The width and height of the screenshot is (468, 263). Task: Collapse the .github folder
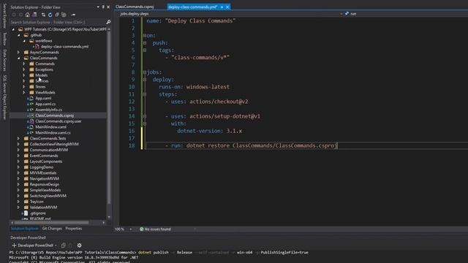[x=19, y=35]
